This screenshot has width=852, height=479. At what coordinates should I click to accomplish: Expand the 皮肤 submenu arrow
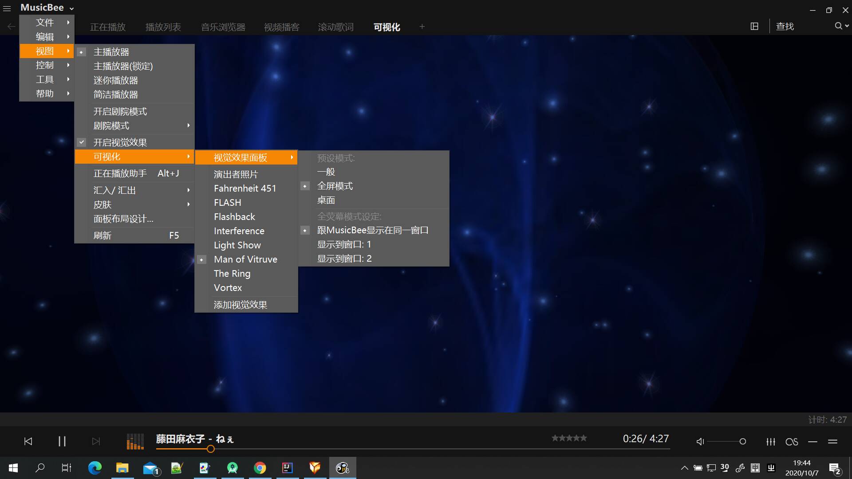[x=189, y=204]
